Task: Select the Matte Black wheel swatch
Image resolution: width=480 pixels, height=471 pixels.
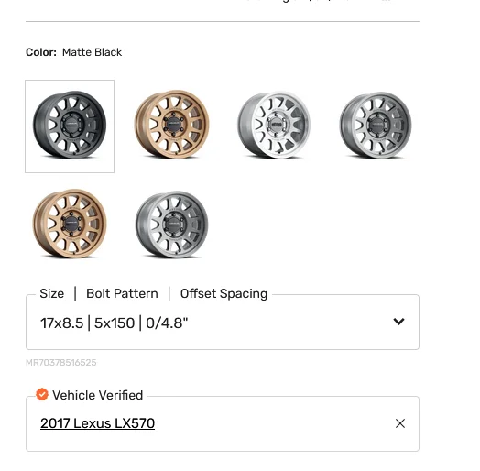Action: [70, 126]
